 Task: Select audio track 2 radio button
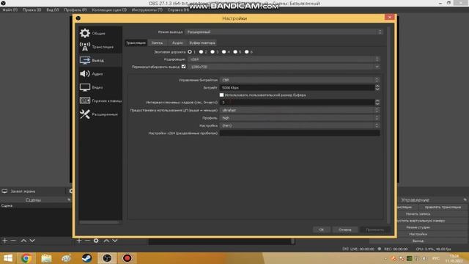coord(201,52)
